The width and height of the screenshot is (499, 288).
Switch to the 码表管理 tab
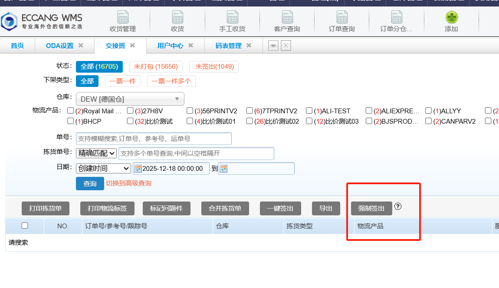pyautogui.click(x=229, y=46)
